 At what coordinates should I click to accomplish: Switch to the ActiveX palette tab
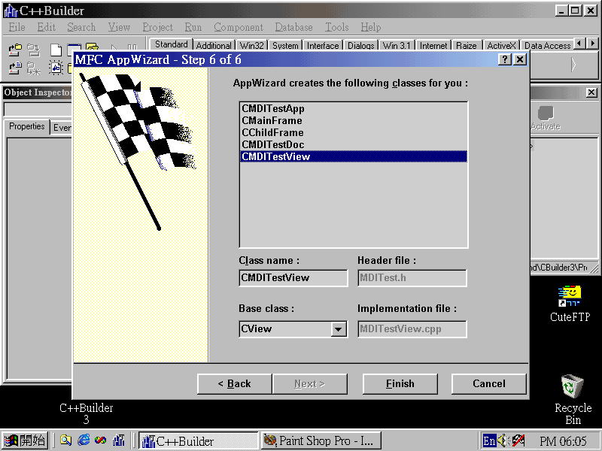[501, 46]
